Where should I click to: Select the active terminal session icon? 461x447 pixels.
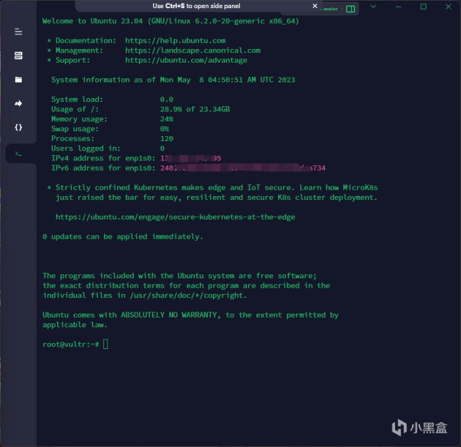click(x=18, y=154)
